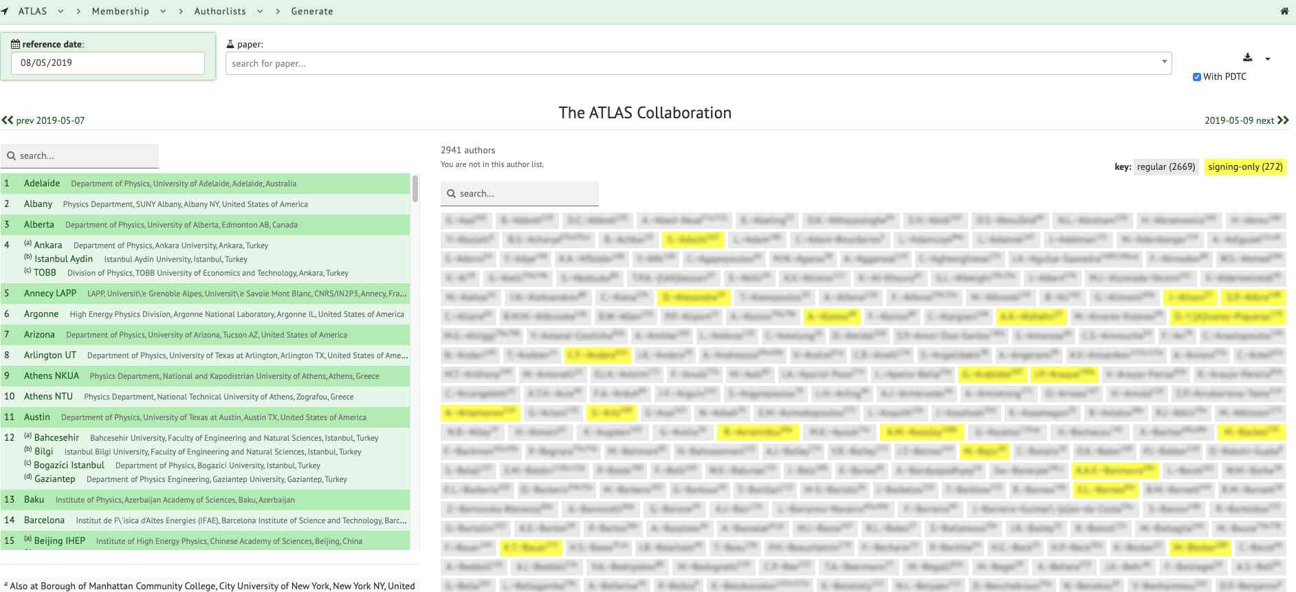Open the caret menu beside the download icon

click(x=1268, y=58)
